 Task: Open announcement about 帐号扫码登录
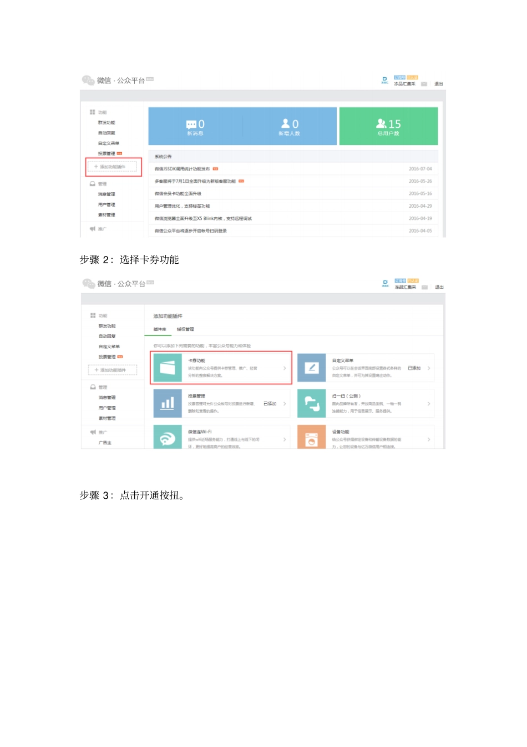190,230
